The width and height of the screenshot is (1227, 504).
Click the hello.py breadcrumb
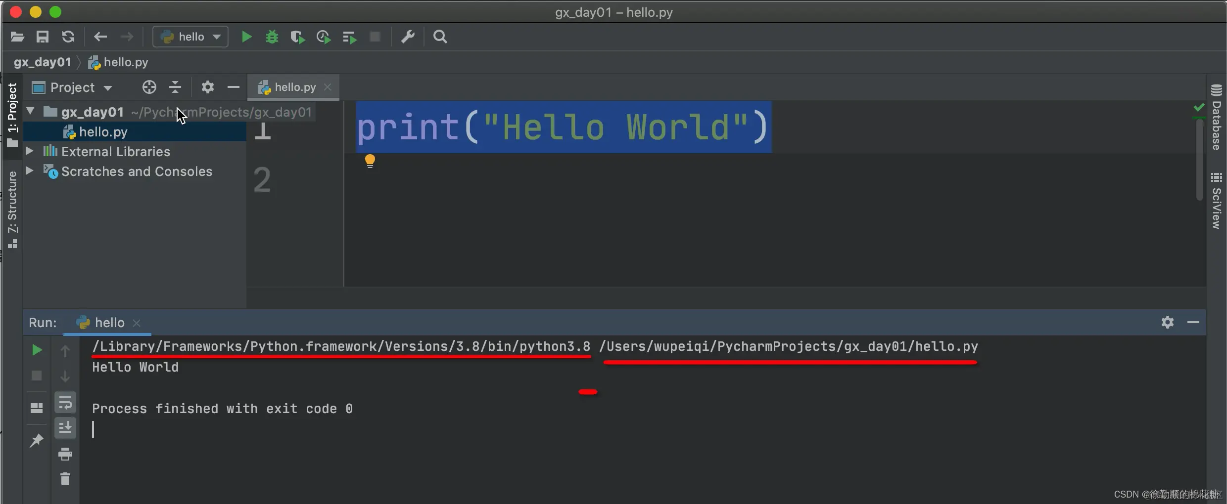118,62
